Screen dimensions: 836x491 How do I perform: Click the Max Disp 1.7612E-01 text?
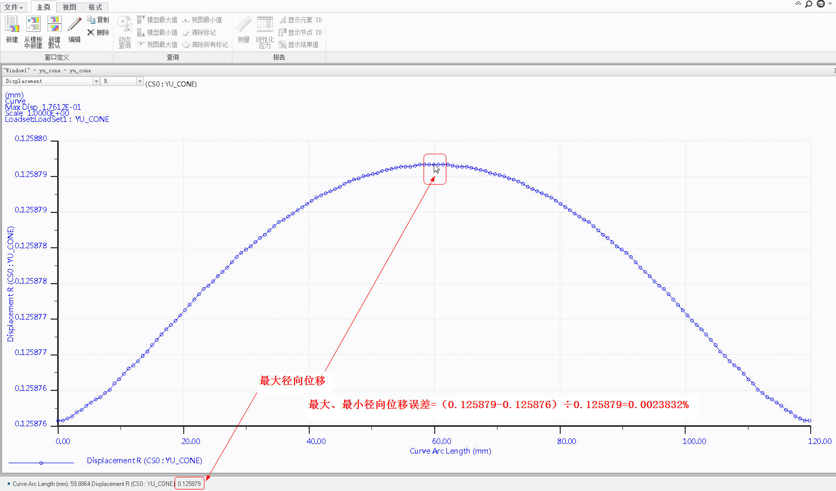tap(43, 107)
